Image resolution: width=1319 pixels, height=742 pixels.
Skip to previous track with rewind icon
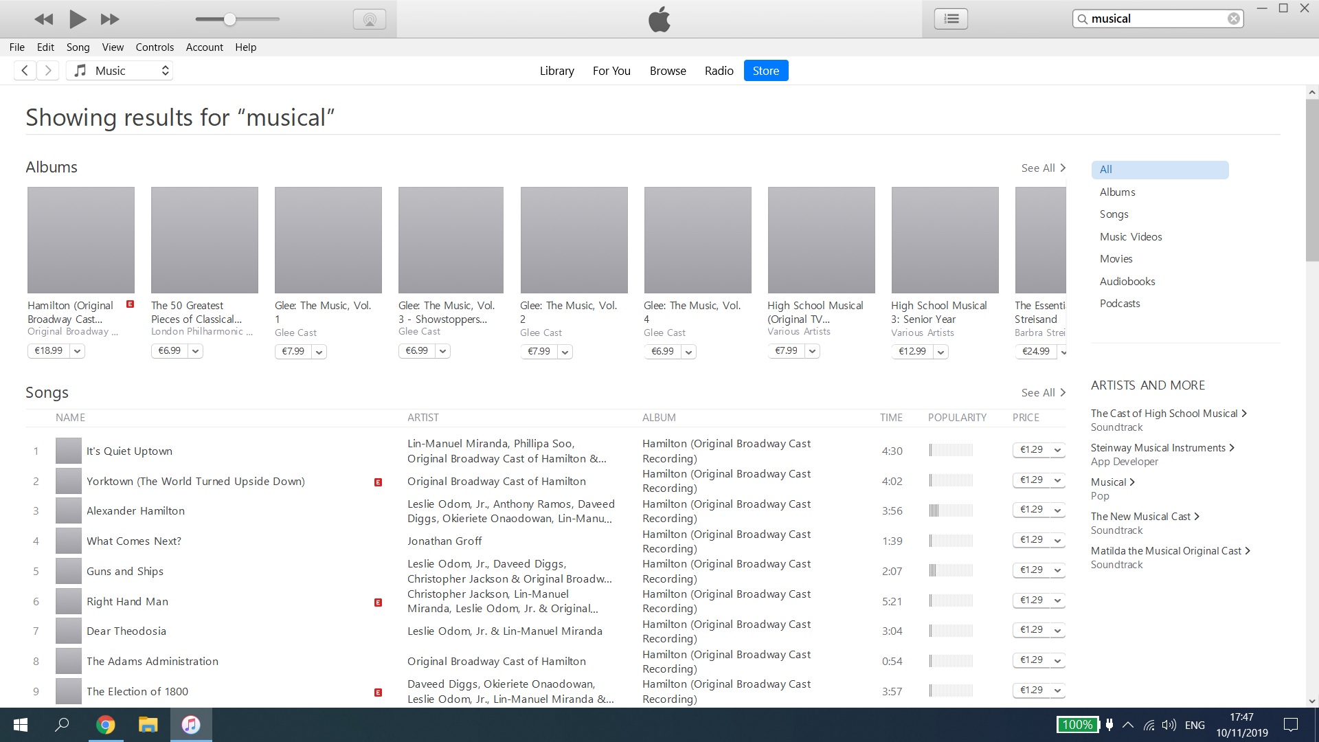[43, 19]
